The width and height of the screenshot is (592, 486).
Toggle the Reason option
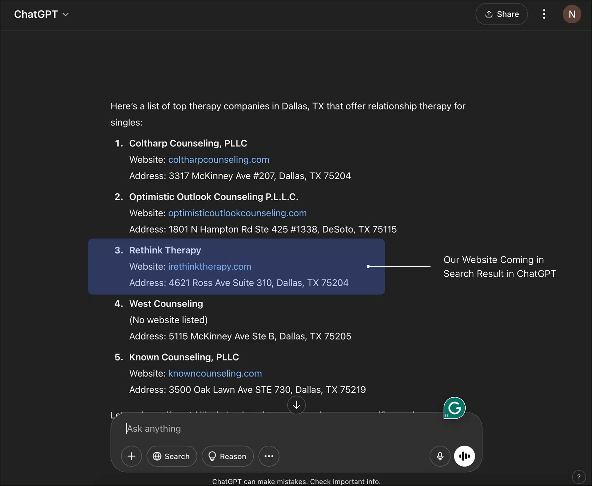pos(228,456)
